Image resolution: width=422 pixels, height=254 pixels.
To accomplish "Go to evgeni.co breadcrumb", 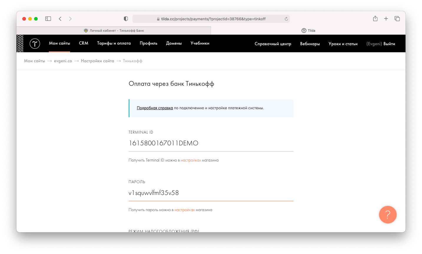I will 63,61.
